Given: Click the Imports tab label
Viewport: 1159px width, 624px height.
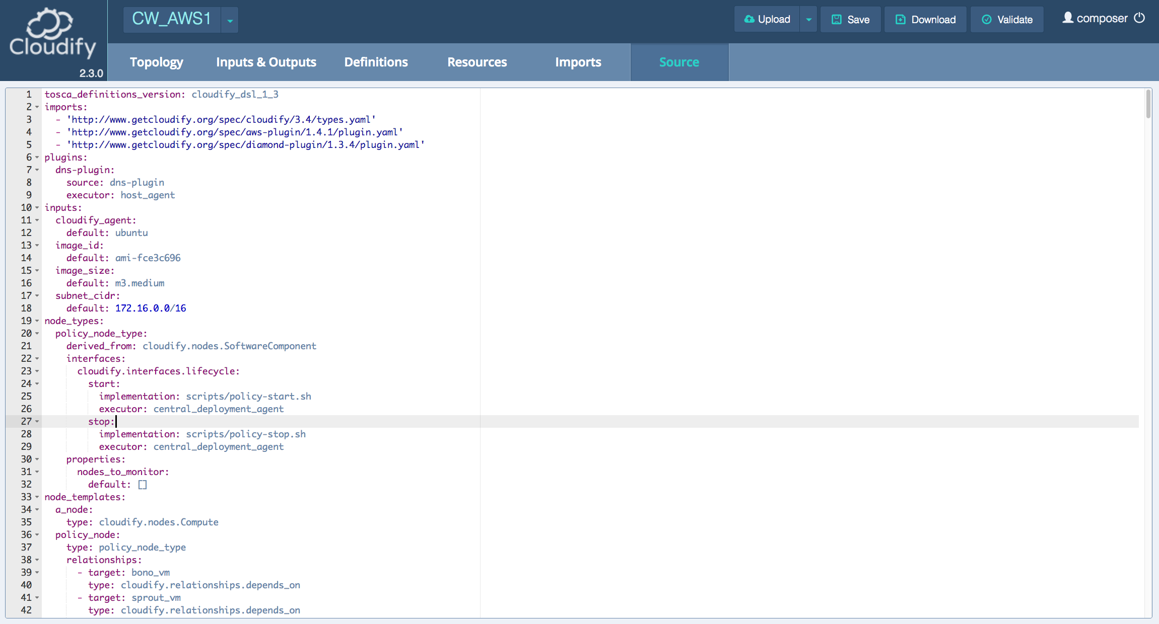Looking at the screenshot, I should [x=578, y=62].
